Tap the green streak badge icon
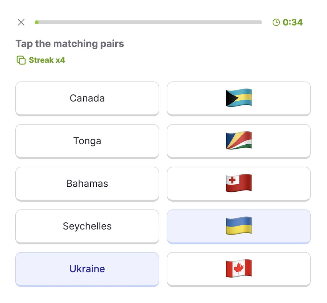Image resolution: width=327 pixels, height=303 pixels. pyautogui.click(x=21, y=60)
